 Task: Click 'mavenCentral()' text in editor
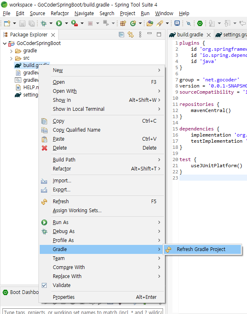[211, 110]
